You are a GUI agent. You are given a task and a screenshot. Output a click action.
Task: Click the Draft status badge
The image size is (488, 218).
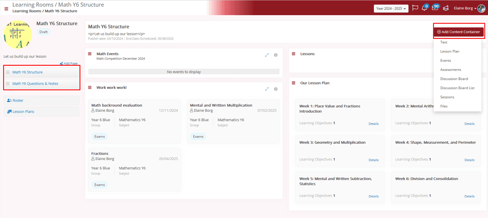point(44,32)
